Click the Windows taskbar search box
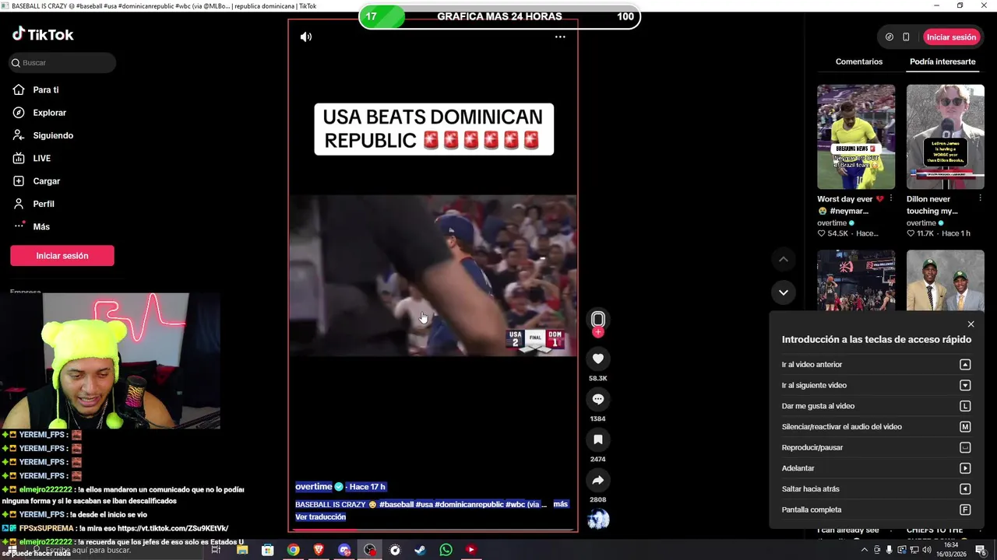 click(x=117, y=550)
